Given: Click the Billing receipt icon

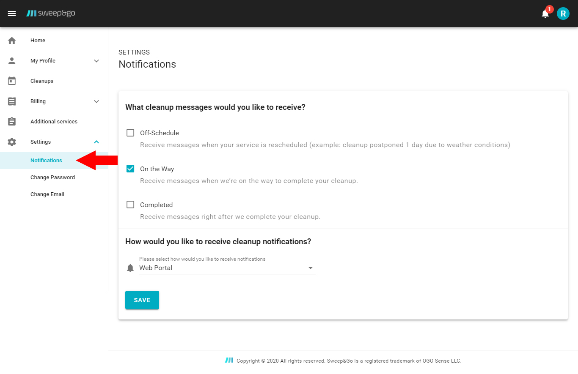Looking at the screenshot, I should [12, 101].
